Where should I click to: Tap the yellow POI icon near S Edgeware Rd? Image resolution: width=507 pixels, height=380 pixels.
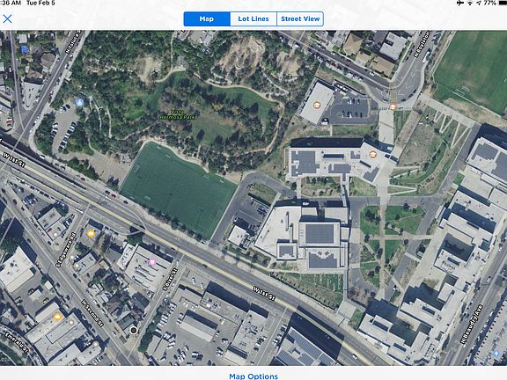[x=91, y=234]
